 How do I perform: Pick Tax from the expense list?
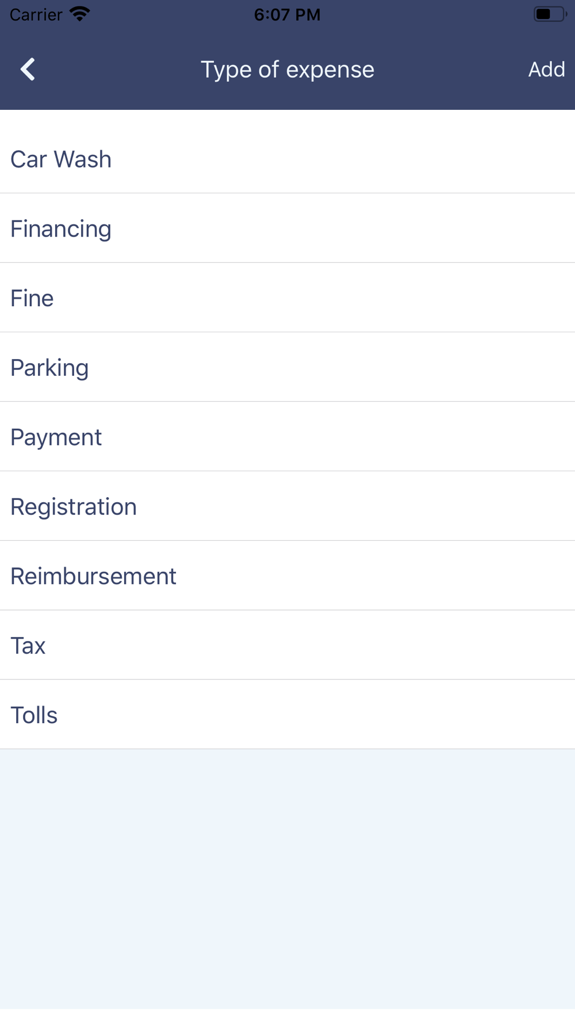click(x=287, y=646)
